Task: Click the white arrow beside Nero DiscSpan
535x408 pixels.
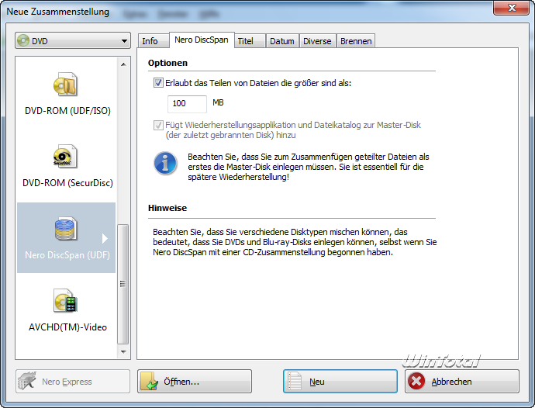Action: tap(105, 238)
